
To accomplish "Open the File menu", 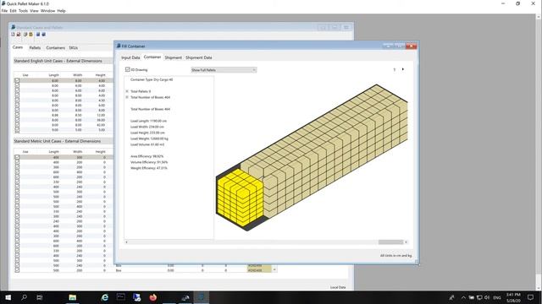I will tap(4, 11).
